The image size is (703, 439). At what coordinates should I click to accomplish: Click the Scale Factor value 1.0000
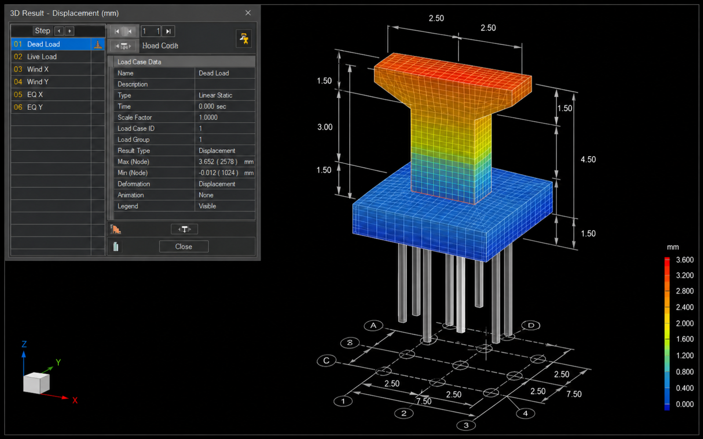pyautogui.click(x=225, y=118)
